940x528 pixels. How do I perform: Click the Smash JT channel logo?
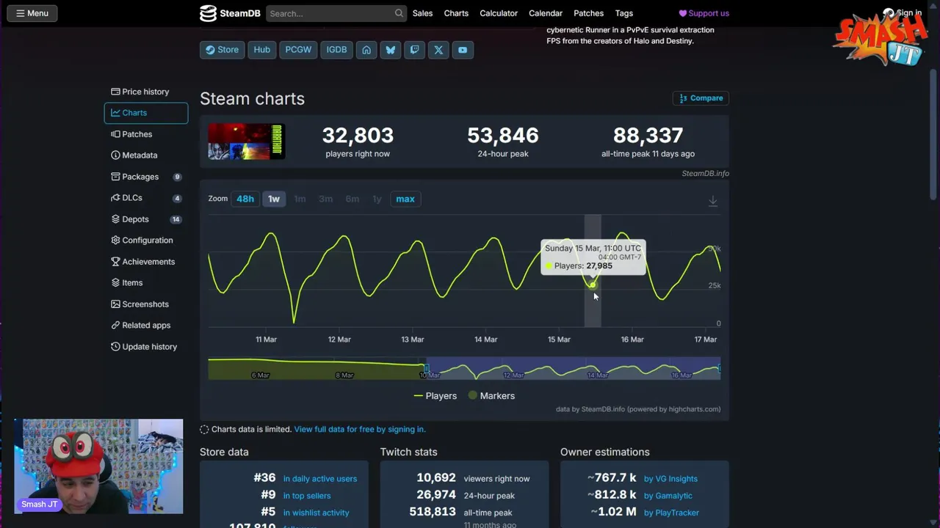coord(881,38)
